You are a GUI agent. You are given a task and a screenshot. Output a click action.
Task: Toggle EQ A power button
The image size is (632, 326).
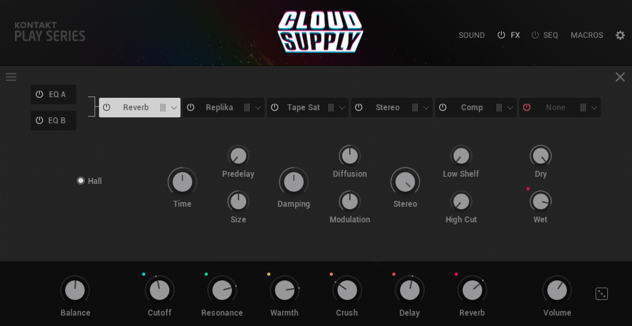click(x=39, y=94)
